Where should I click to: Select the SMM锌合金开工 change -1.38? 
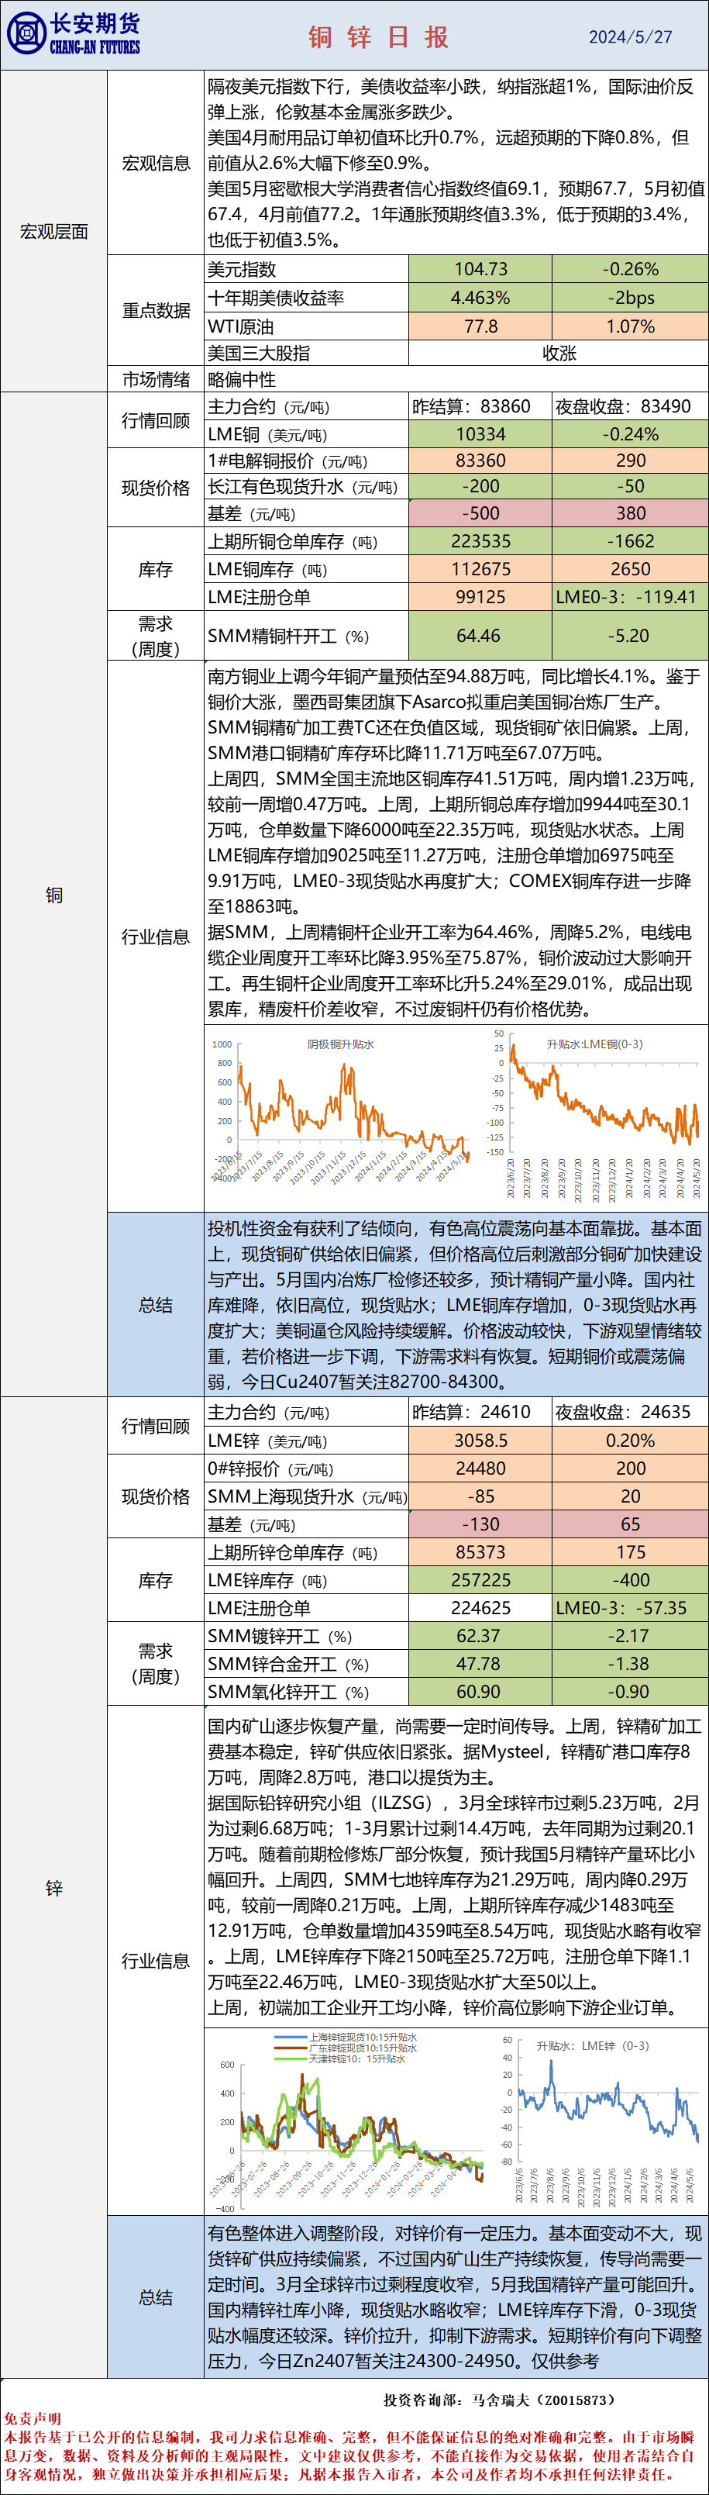[x=631, y=1664]
